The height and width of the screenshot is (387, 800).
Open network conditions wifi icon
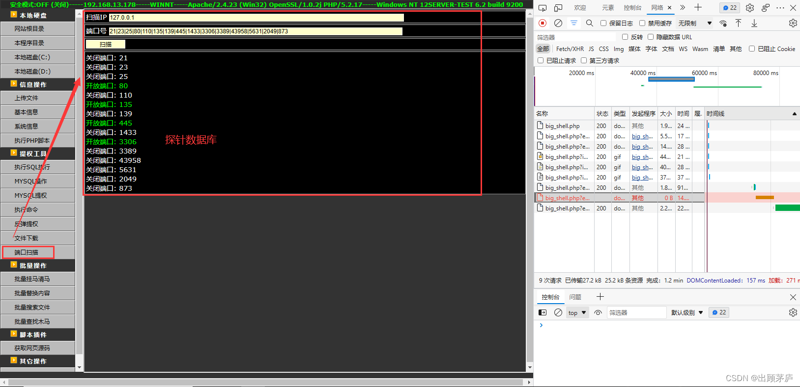click(723, 23)
